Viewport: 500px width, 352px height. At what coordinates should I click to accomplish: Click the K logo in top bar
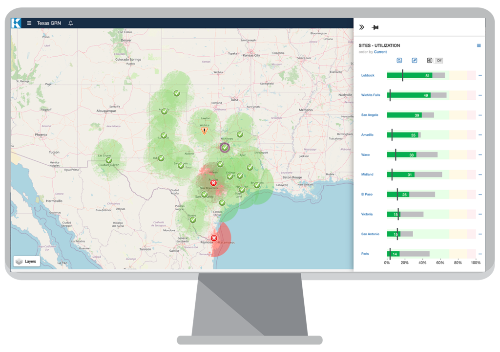click(x=16, y=23)
